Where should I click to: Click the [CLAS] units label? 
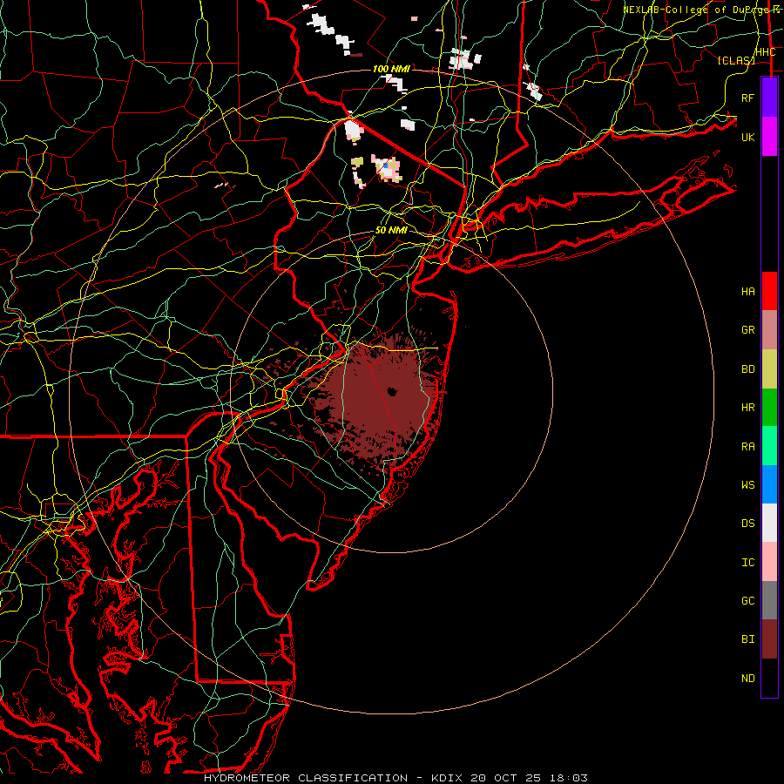coord(735,60)
